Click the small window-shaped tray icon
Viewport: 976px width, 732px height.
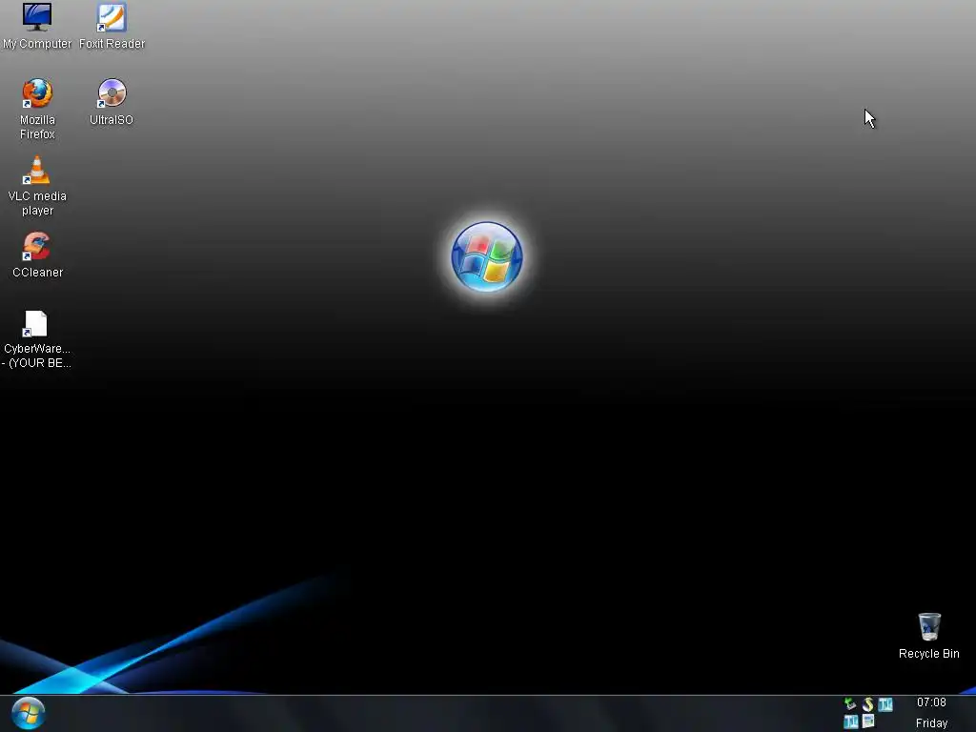point(868,721)
